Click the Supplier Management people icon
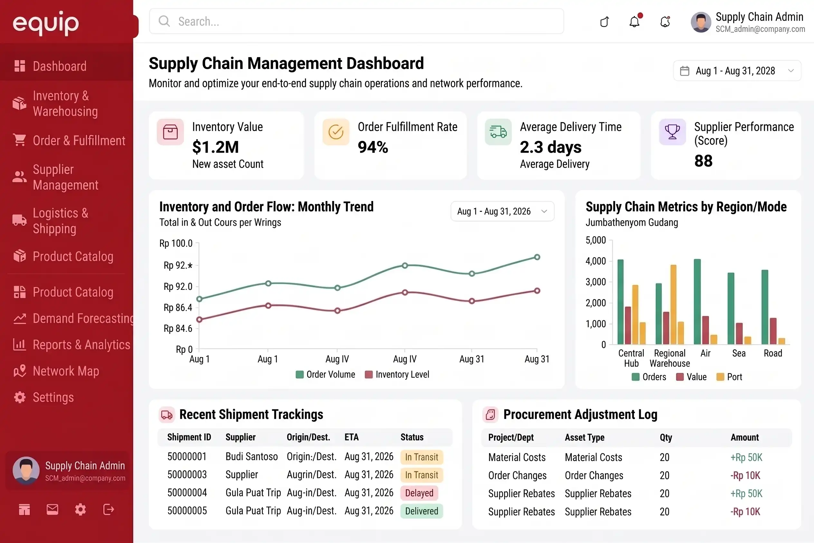The height and width of the screenshot is (543, 814). (x=19, y=177)
